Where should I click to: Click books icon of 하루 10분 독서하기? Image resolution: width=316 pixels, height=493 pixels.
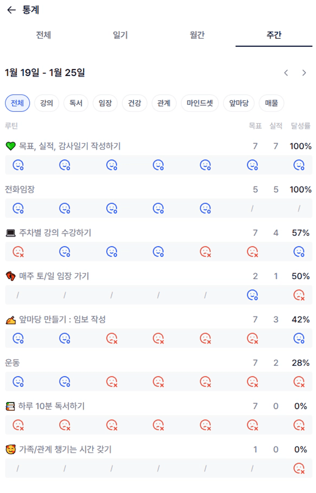coord(10,406)
